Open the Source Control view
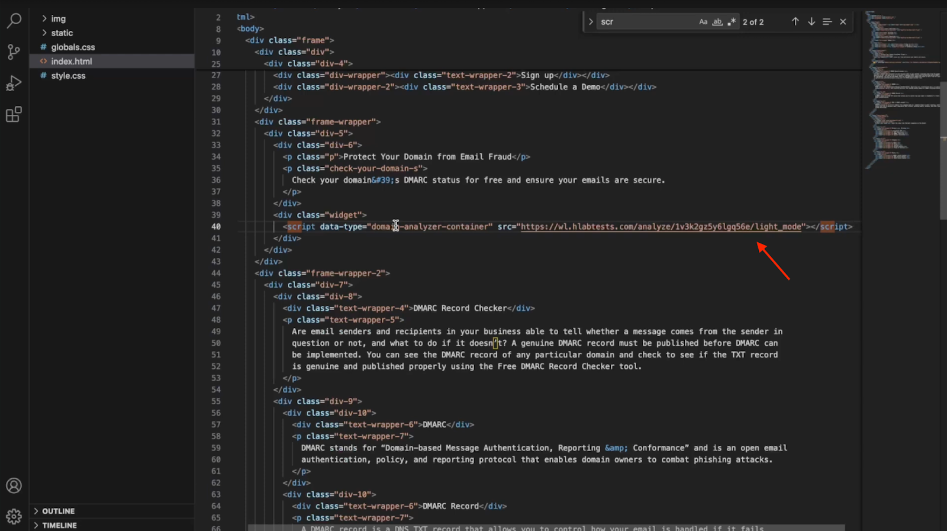Image resolution: width=947 pixels, height=531 pixels. pos(14,52)
